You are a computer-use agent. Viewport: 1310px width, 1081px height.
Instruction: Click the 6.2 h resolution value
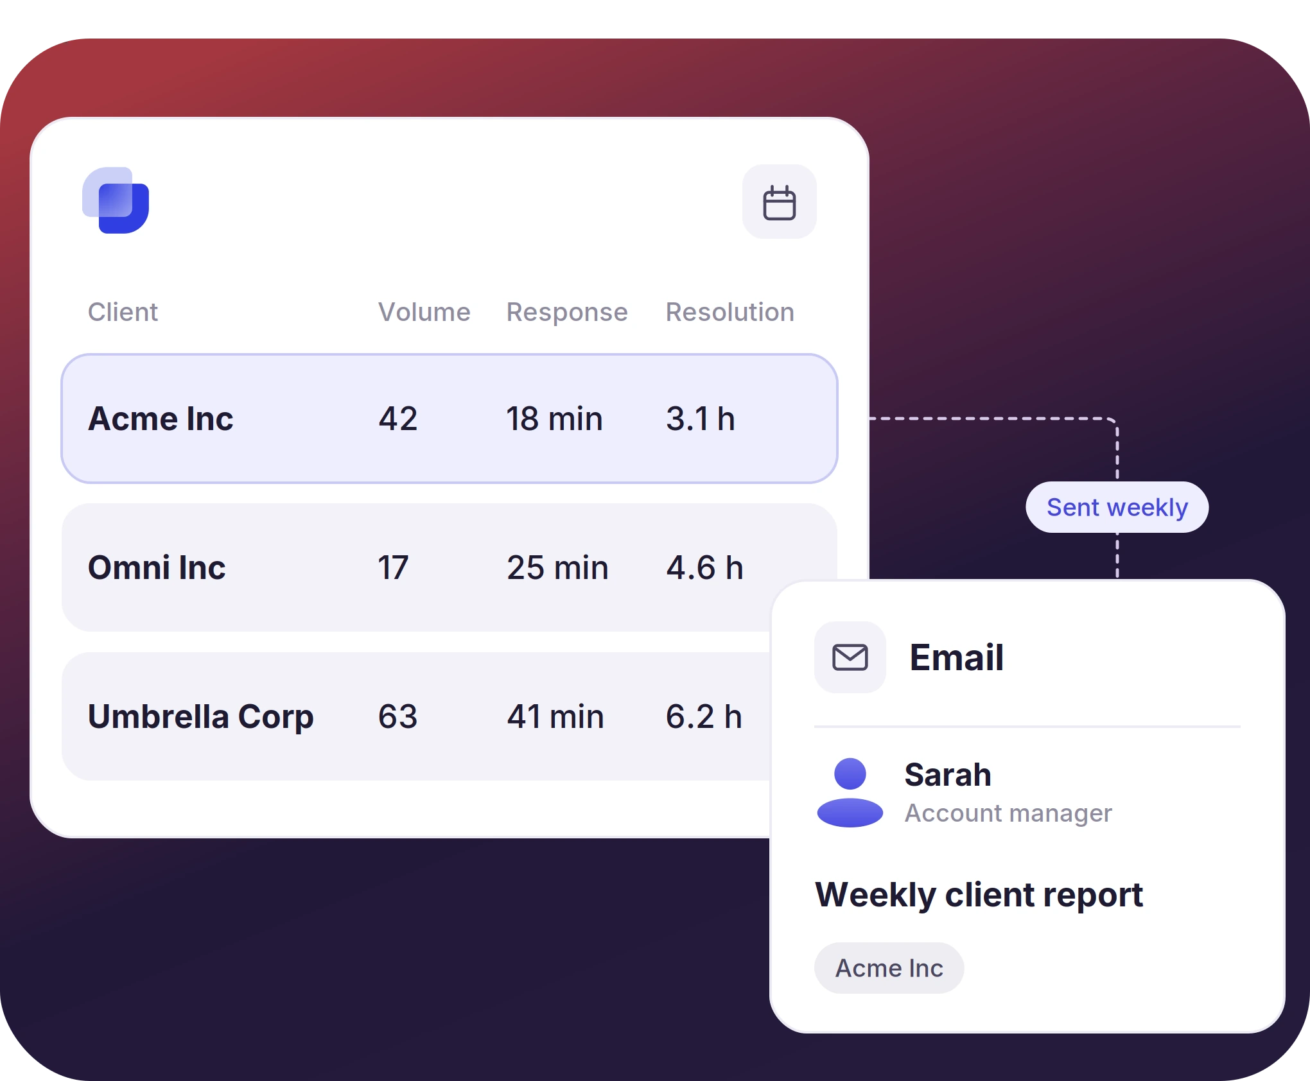704,716
